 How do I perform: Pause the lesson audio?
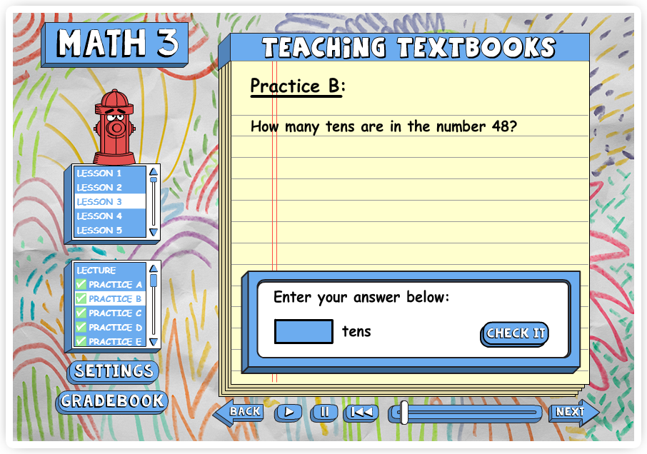(323, 413)
